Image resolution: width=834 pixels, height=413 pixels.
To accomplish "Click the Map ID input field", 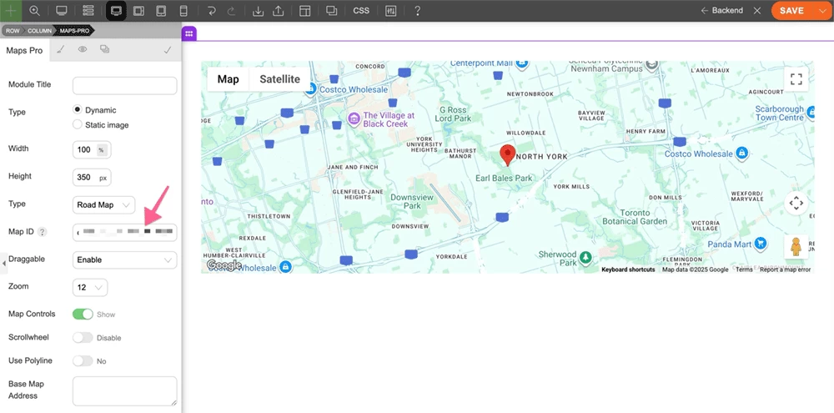I will click(x=124, y=233).
